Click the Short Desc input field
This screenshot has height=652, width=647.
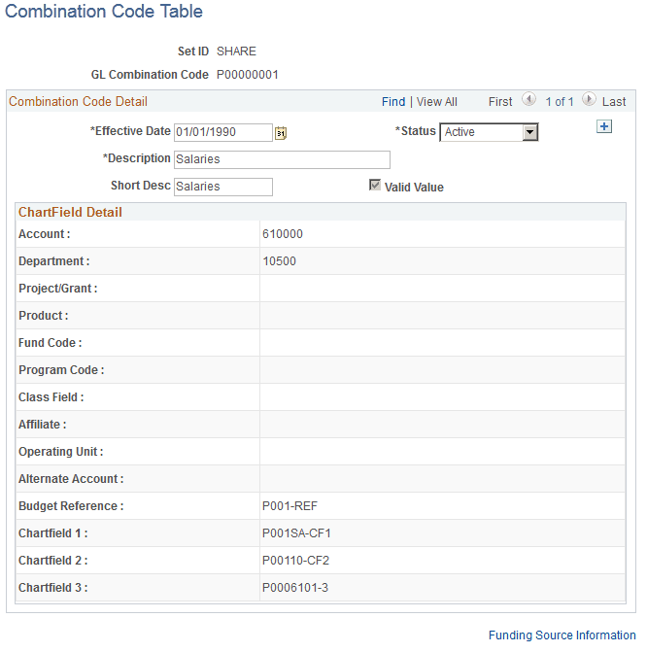pyautogui.click(x=223, y=187)
